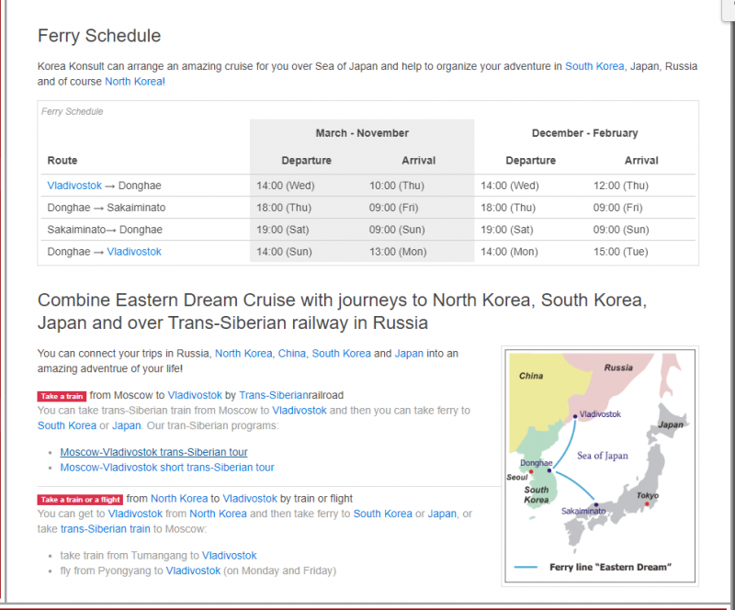Open Vladivostok link in 'from Moscow to' line
Viewport: 735px width, 610px height.
[195, 395]
